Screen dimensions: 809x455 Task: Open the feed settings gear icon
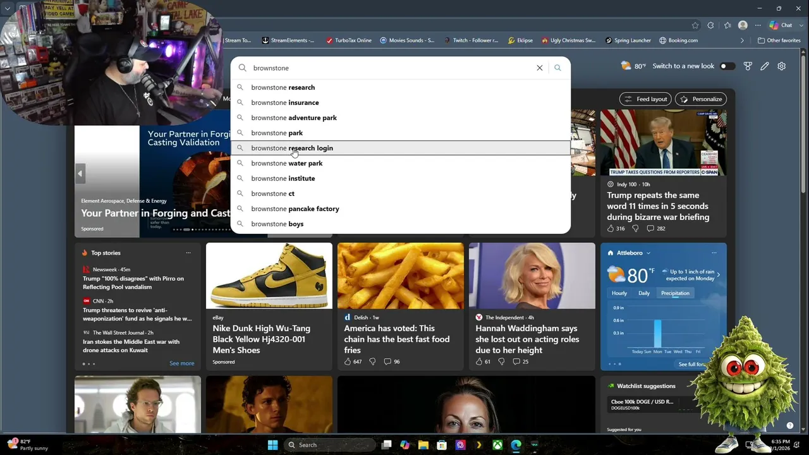(x=782, y=66)
